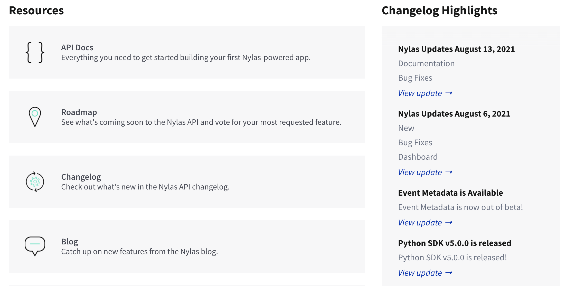The width and height of the screenshot is (566, 286).
Task: Click the arrow after August 6 View update
Action: coord(449,172)
